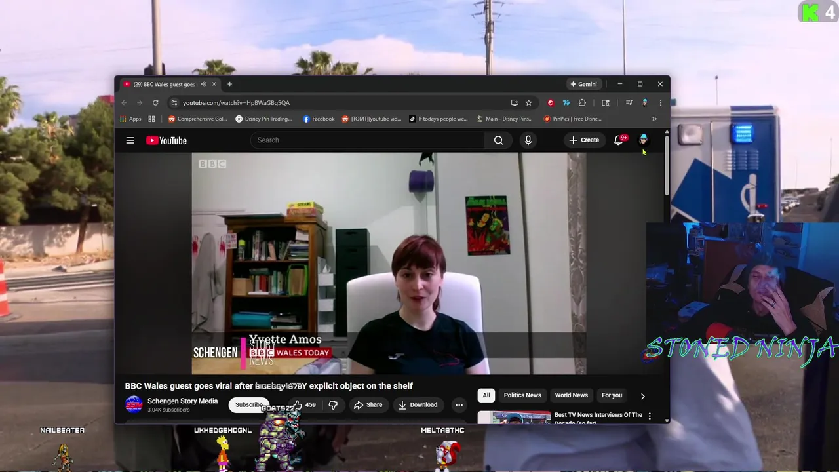Click the YouTube search magnifier button
The height and width of the screenshot is (472, 839).
pos(499,140)
